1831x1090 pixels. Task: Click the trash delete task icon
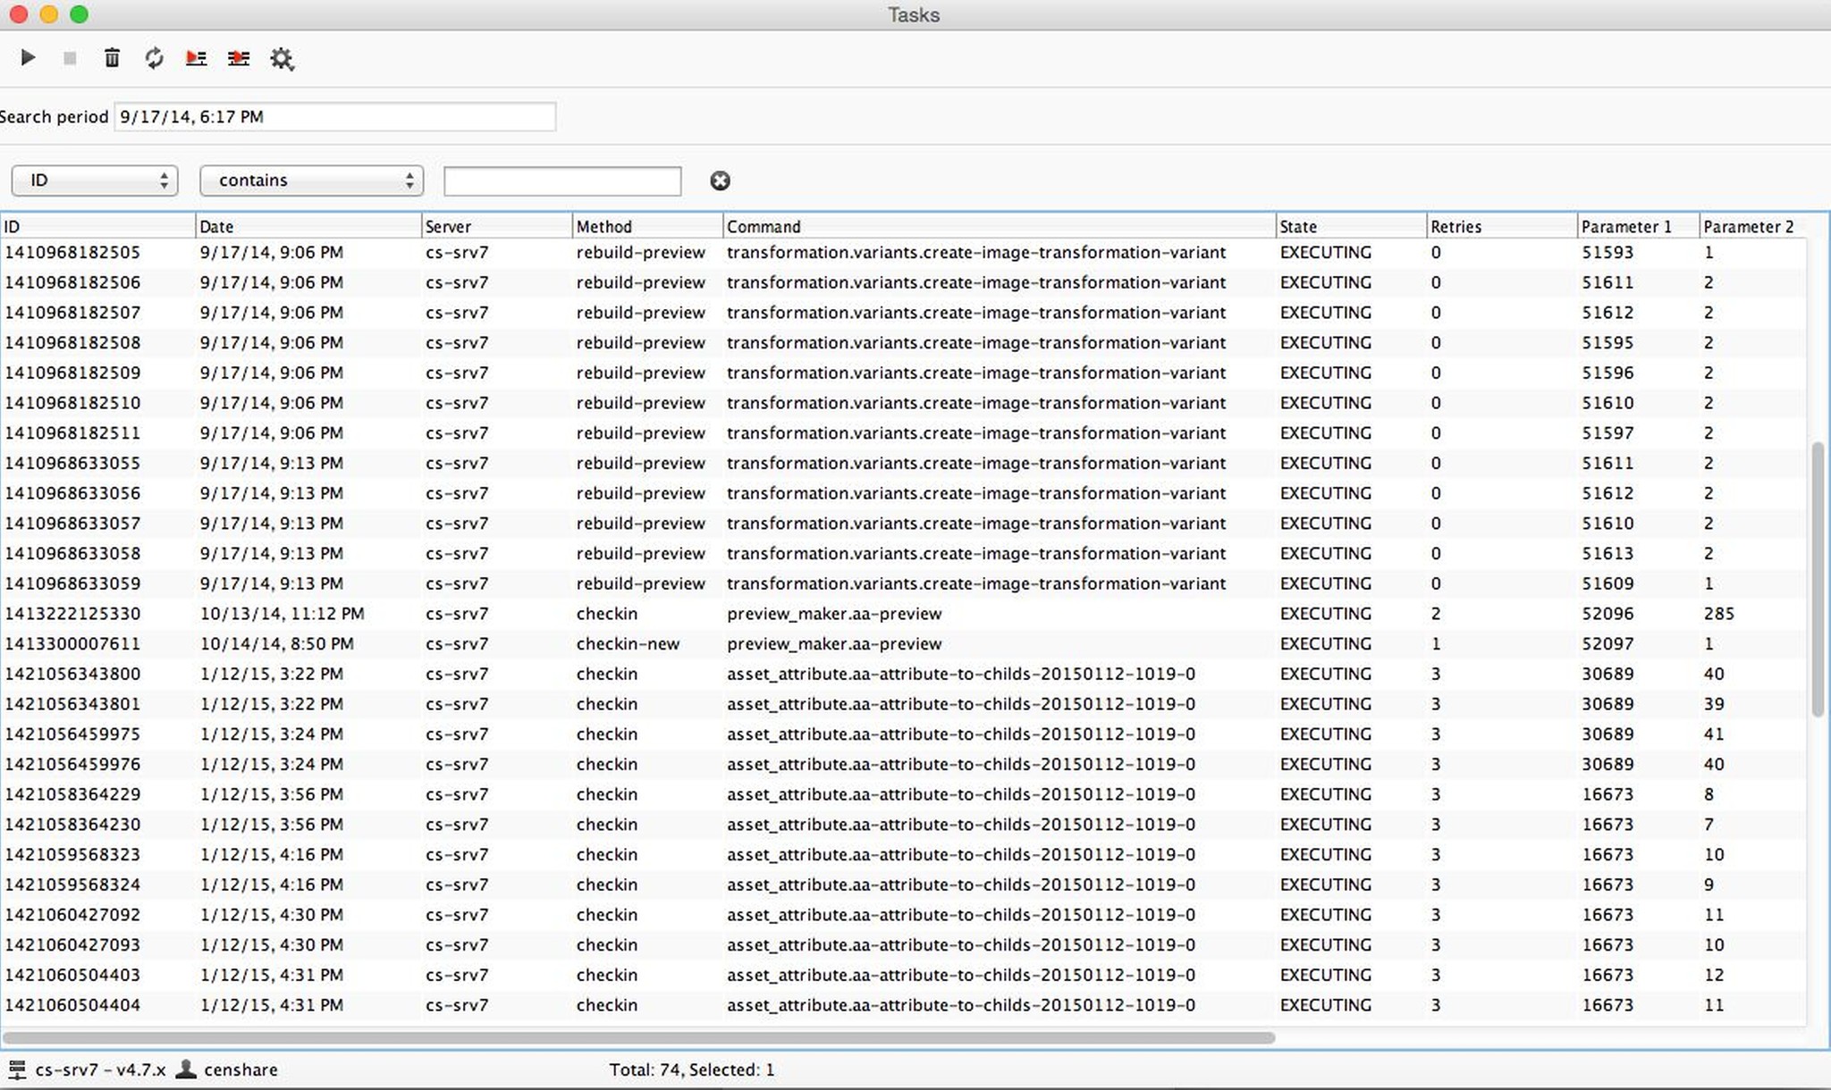coord(112,58)
